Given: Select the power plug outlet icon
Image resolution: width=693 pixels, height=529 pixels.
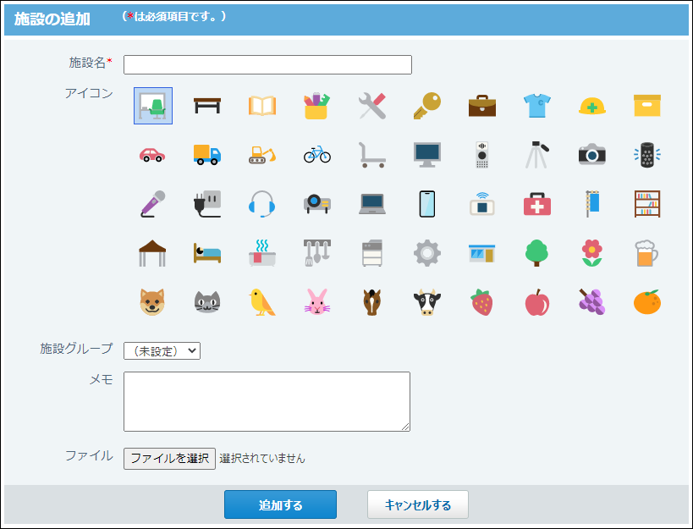Looking at the screenshot, I should pos(207,204).
